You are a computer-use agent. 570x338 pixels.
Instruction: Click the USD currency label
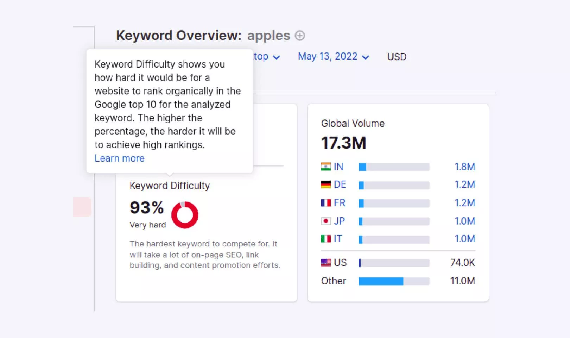pyautogui.click(x=397, y=57)
